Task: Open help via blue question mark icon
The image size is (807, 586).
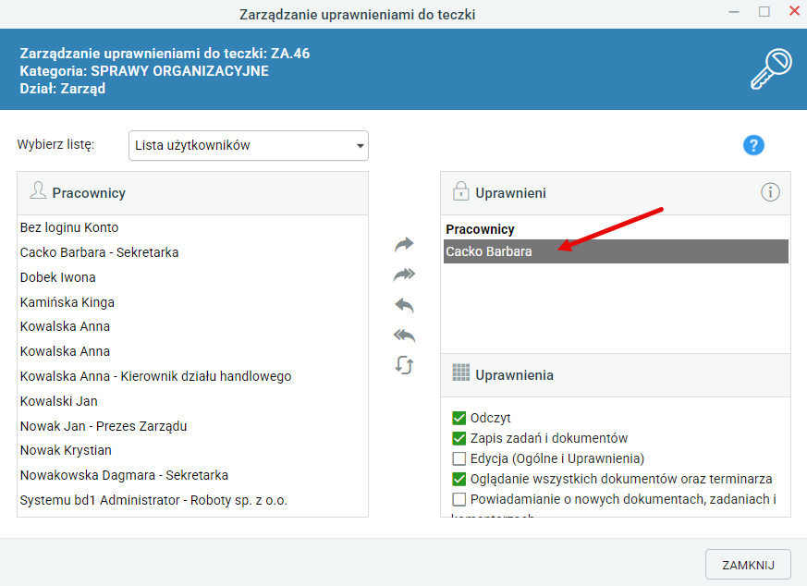Action: tap(753, 145)
